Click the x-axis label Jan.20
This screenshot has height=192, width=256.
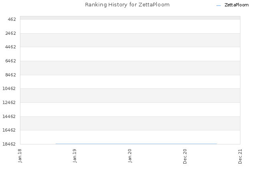pyautogui.click(x=130, y=156)
